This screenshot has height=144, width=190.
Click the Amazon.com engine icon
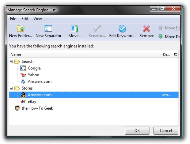coord(23,95)
